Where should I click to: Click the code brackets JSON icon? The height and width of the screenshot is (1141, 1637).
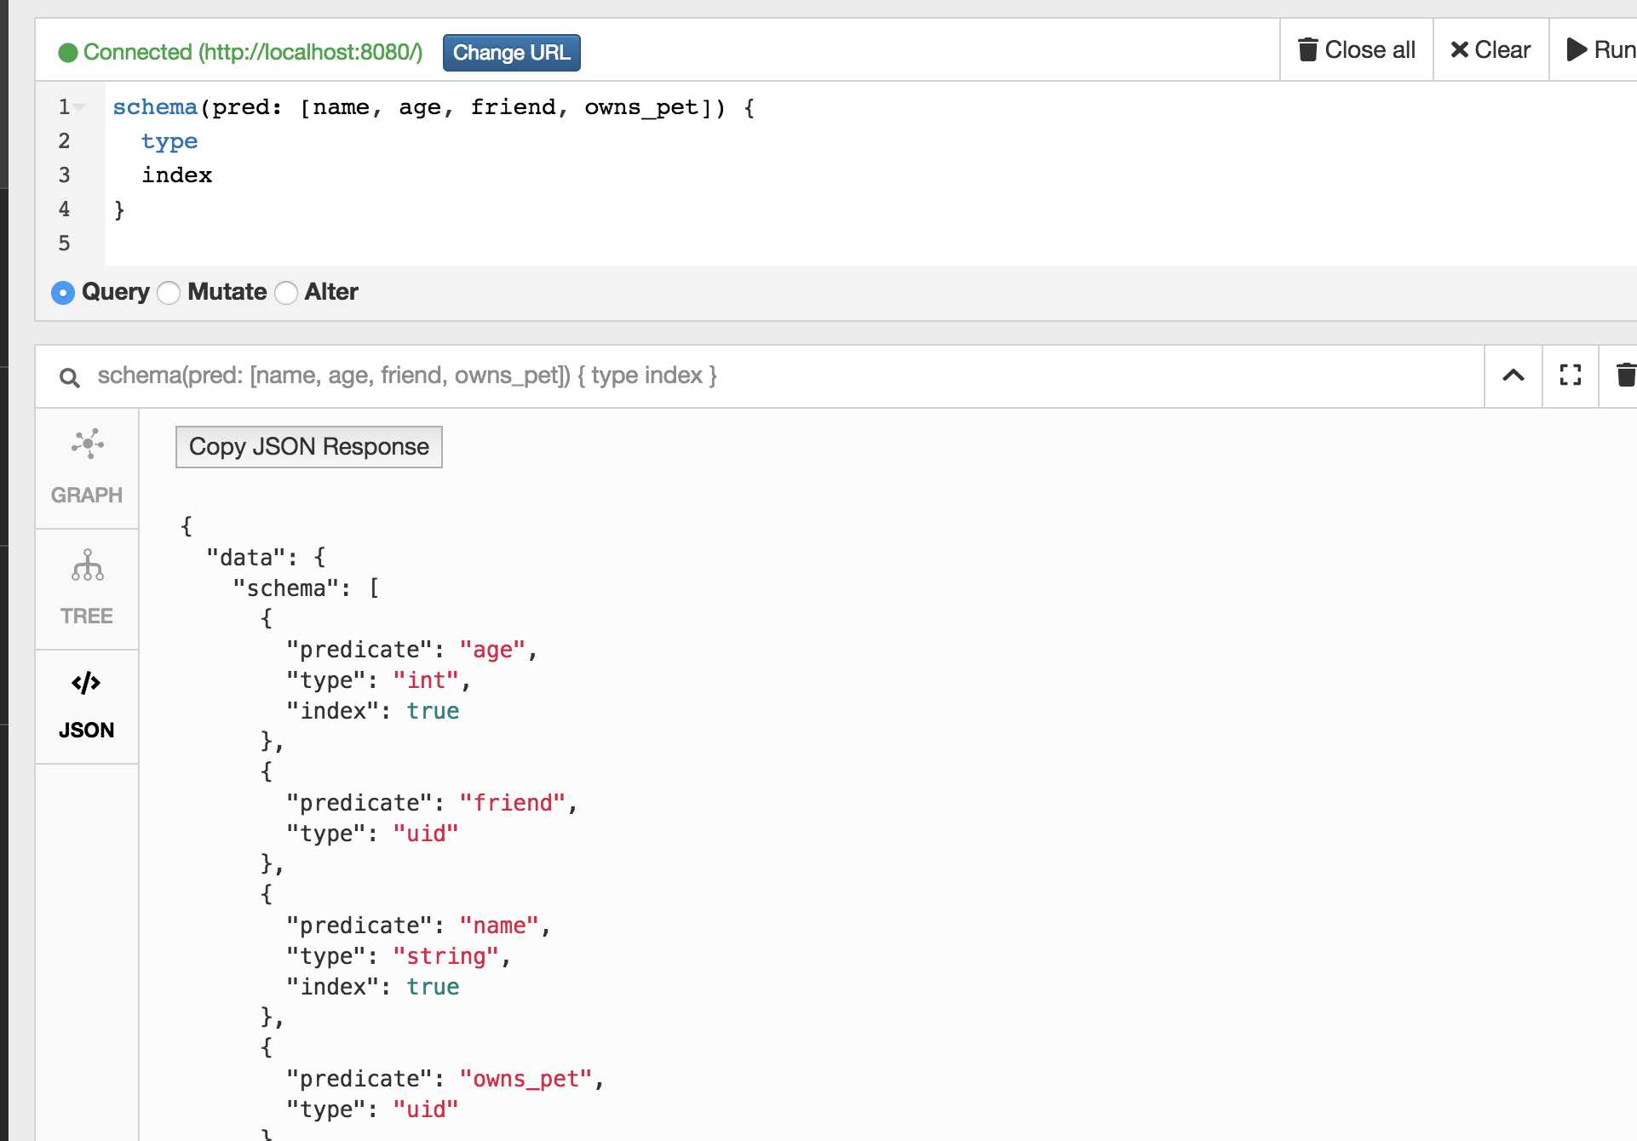coord(86,683)
